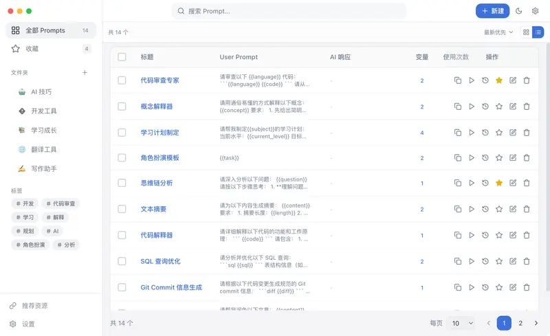
Task: Open settings from top-right gear icon
Action: pos(536,11)
